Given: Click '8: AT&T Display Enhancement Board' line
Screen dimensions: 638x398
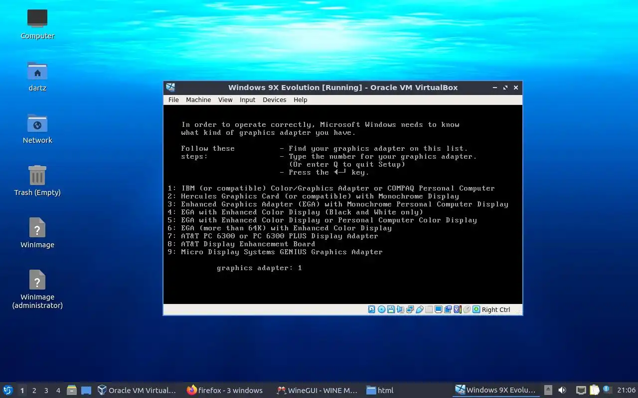Looking at the screenshot, I should [241, 244].
